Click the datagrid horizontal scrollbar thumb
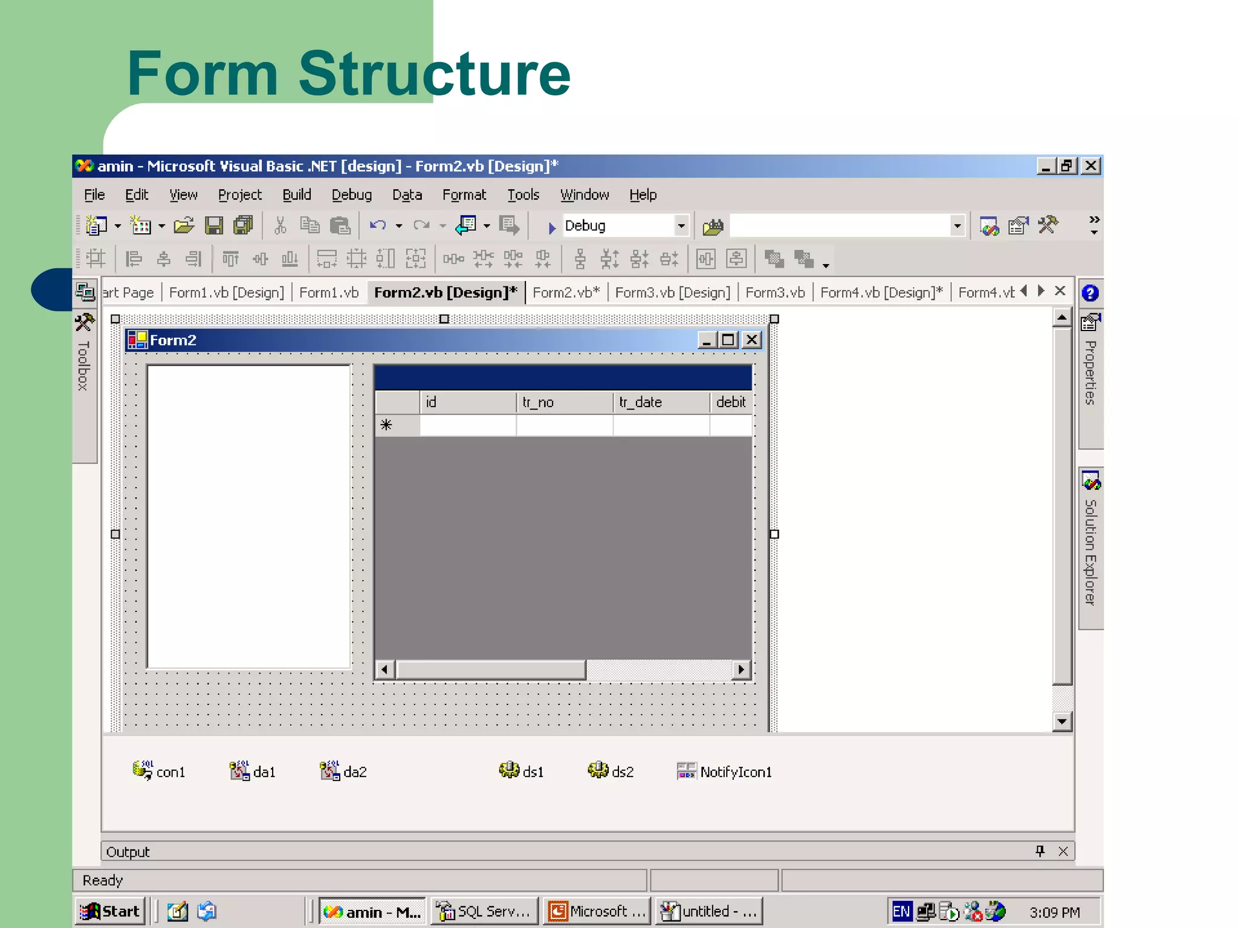Screen dimensions: 1238x928 tap(491, 669)
